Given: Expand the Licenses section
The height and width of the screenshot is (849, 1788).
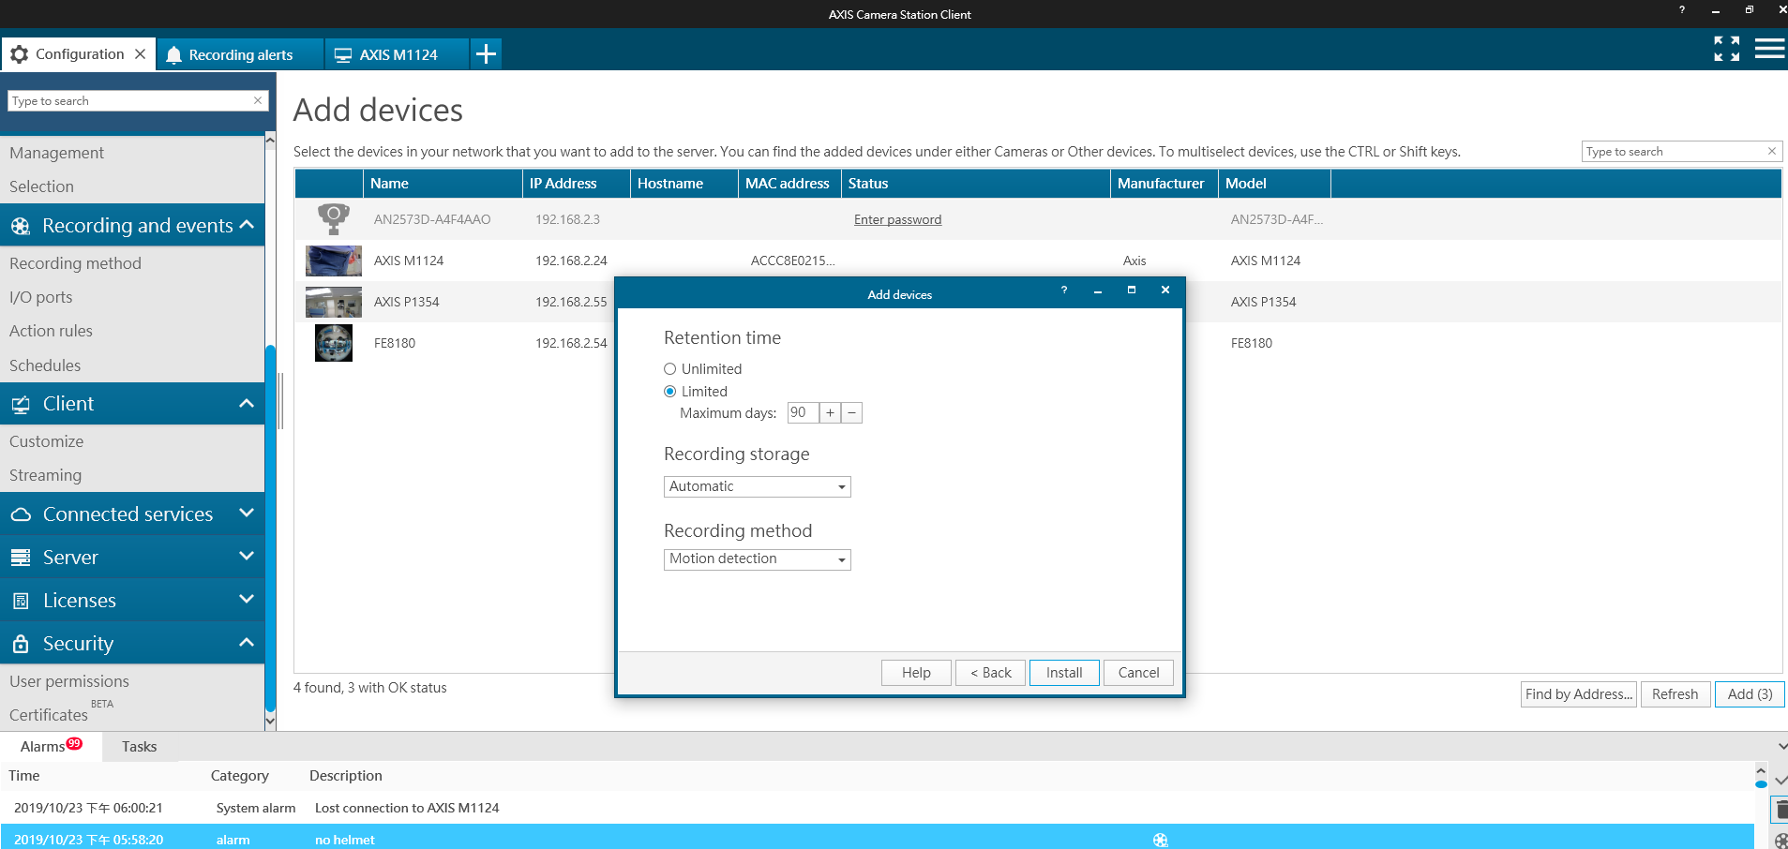Looking at the screenshot, I should point(247,600).
